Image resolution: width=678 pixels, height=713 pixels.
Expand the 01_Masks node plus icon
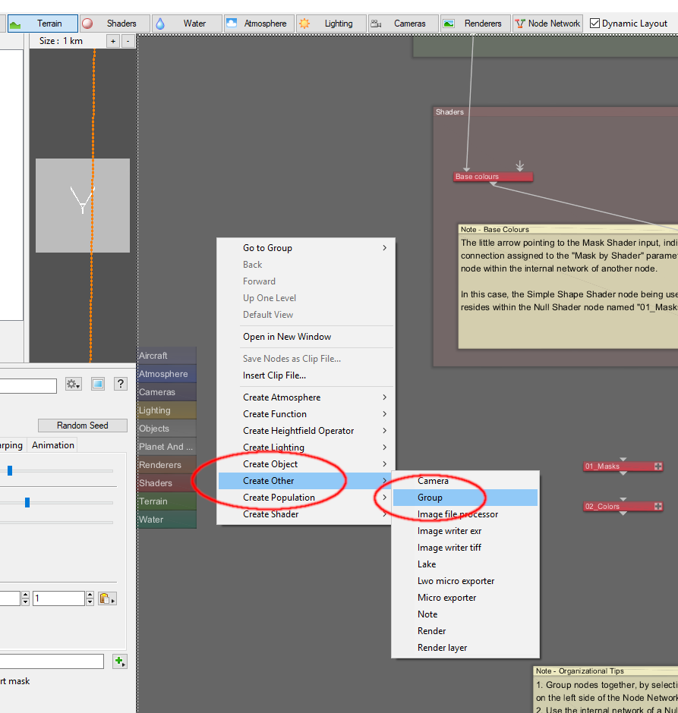click(658, 466)
